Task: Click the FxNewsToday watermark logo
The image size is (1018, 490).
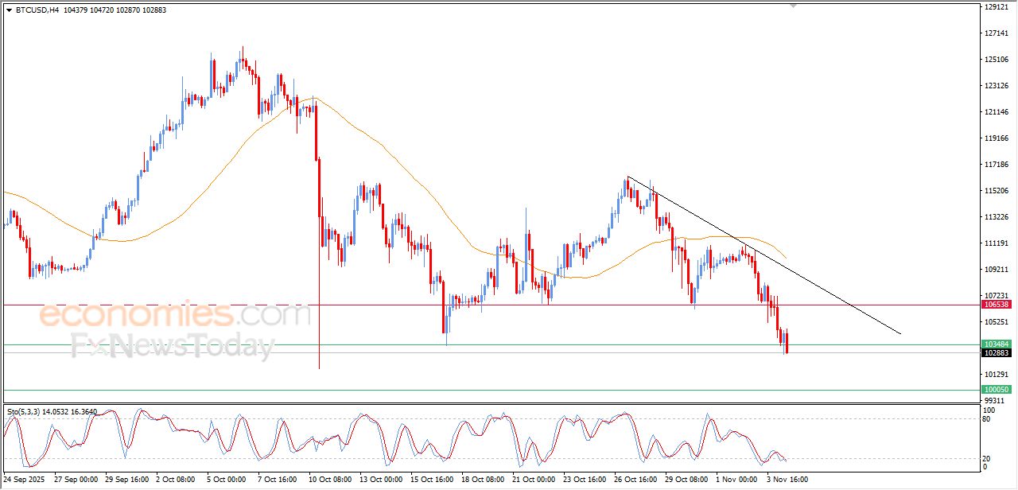Action: pyautogui.click(x=173, y=347)
